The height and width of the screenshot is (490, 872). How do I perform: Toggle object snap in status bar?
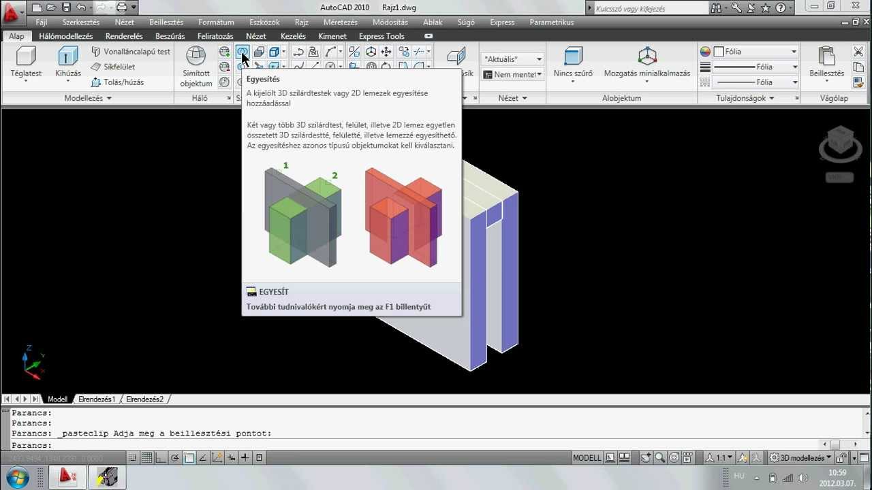189,458
